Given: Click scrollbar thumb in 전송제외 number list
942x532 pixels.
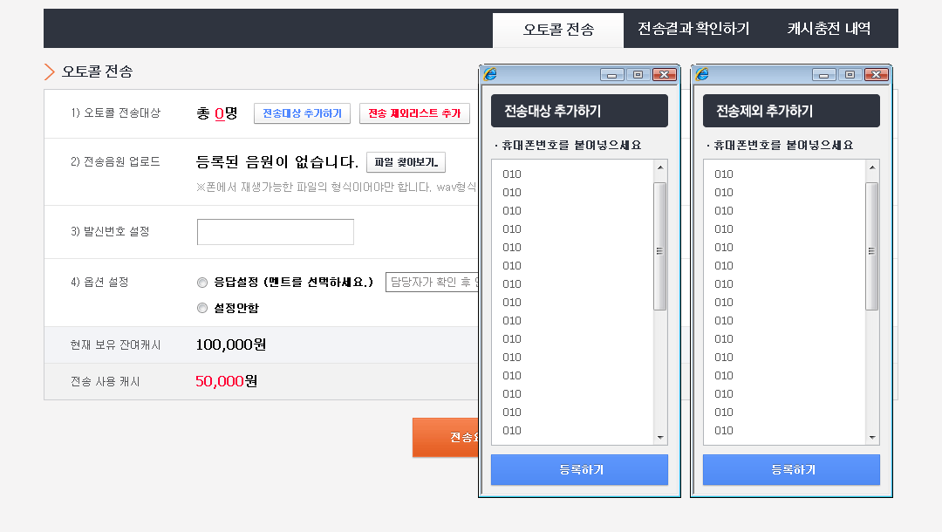Looking at the screenshot, I should tap(871, 247).
